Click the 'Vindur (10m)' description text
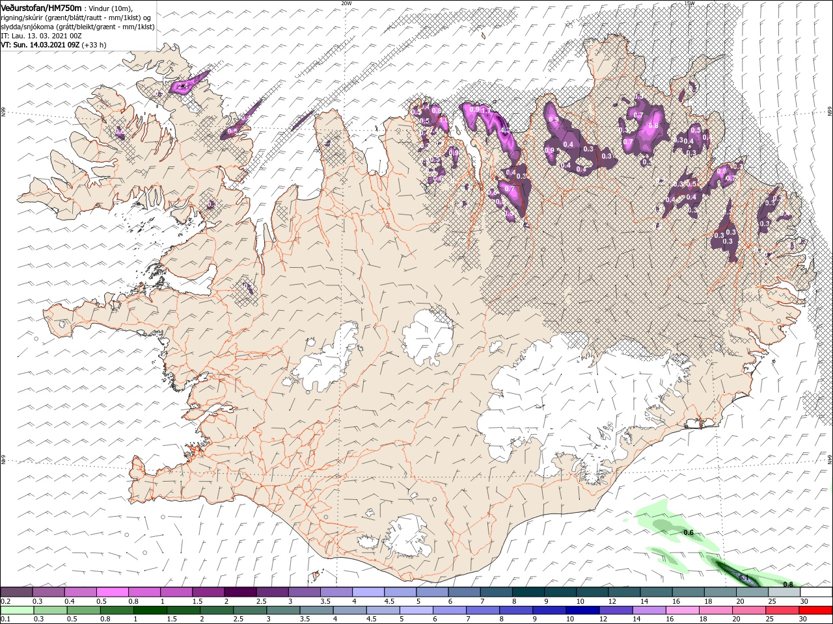Viewport: 833px width, 624px height. 109,8
